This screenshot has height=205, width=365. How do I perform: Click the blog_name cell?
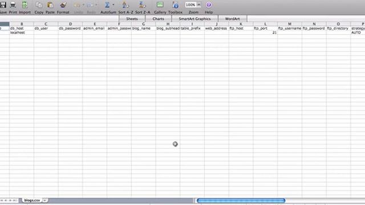(x=143, y=28)
